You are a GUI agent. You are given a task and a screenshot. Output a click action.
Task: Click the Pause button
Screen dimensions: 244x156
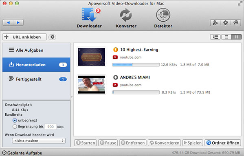pyautogui.click(x=108, y=143)
